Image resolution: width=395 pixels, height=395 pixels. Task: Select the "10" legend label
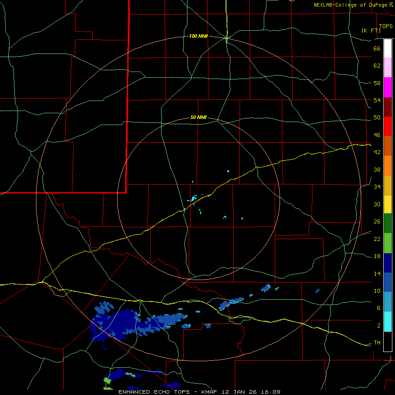tap(377, 291)
